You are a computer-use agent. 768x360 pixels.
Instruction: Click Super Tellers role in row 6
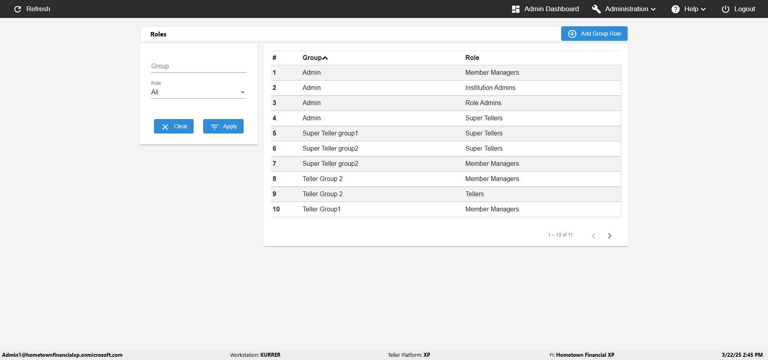484,148
